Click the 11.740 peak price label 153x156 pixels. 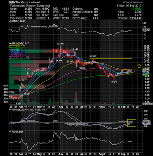click(x=60, y=44)
